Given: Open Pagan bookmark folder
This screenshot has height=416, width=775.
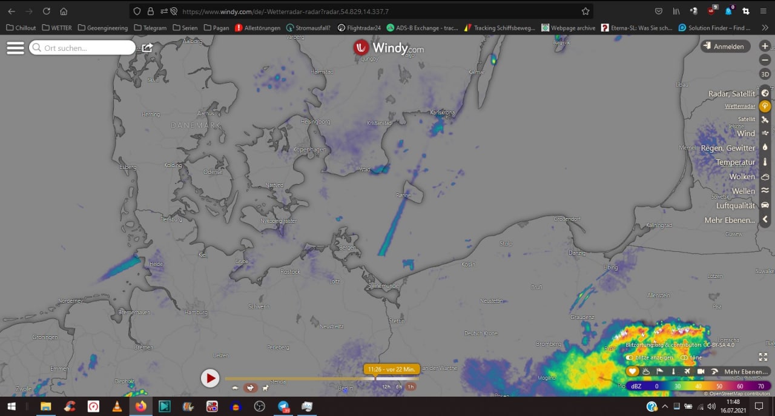Looking at the screenshot, I should (216, 27).
